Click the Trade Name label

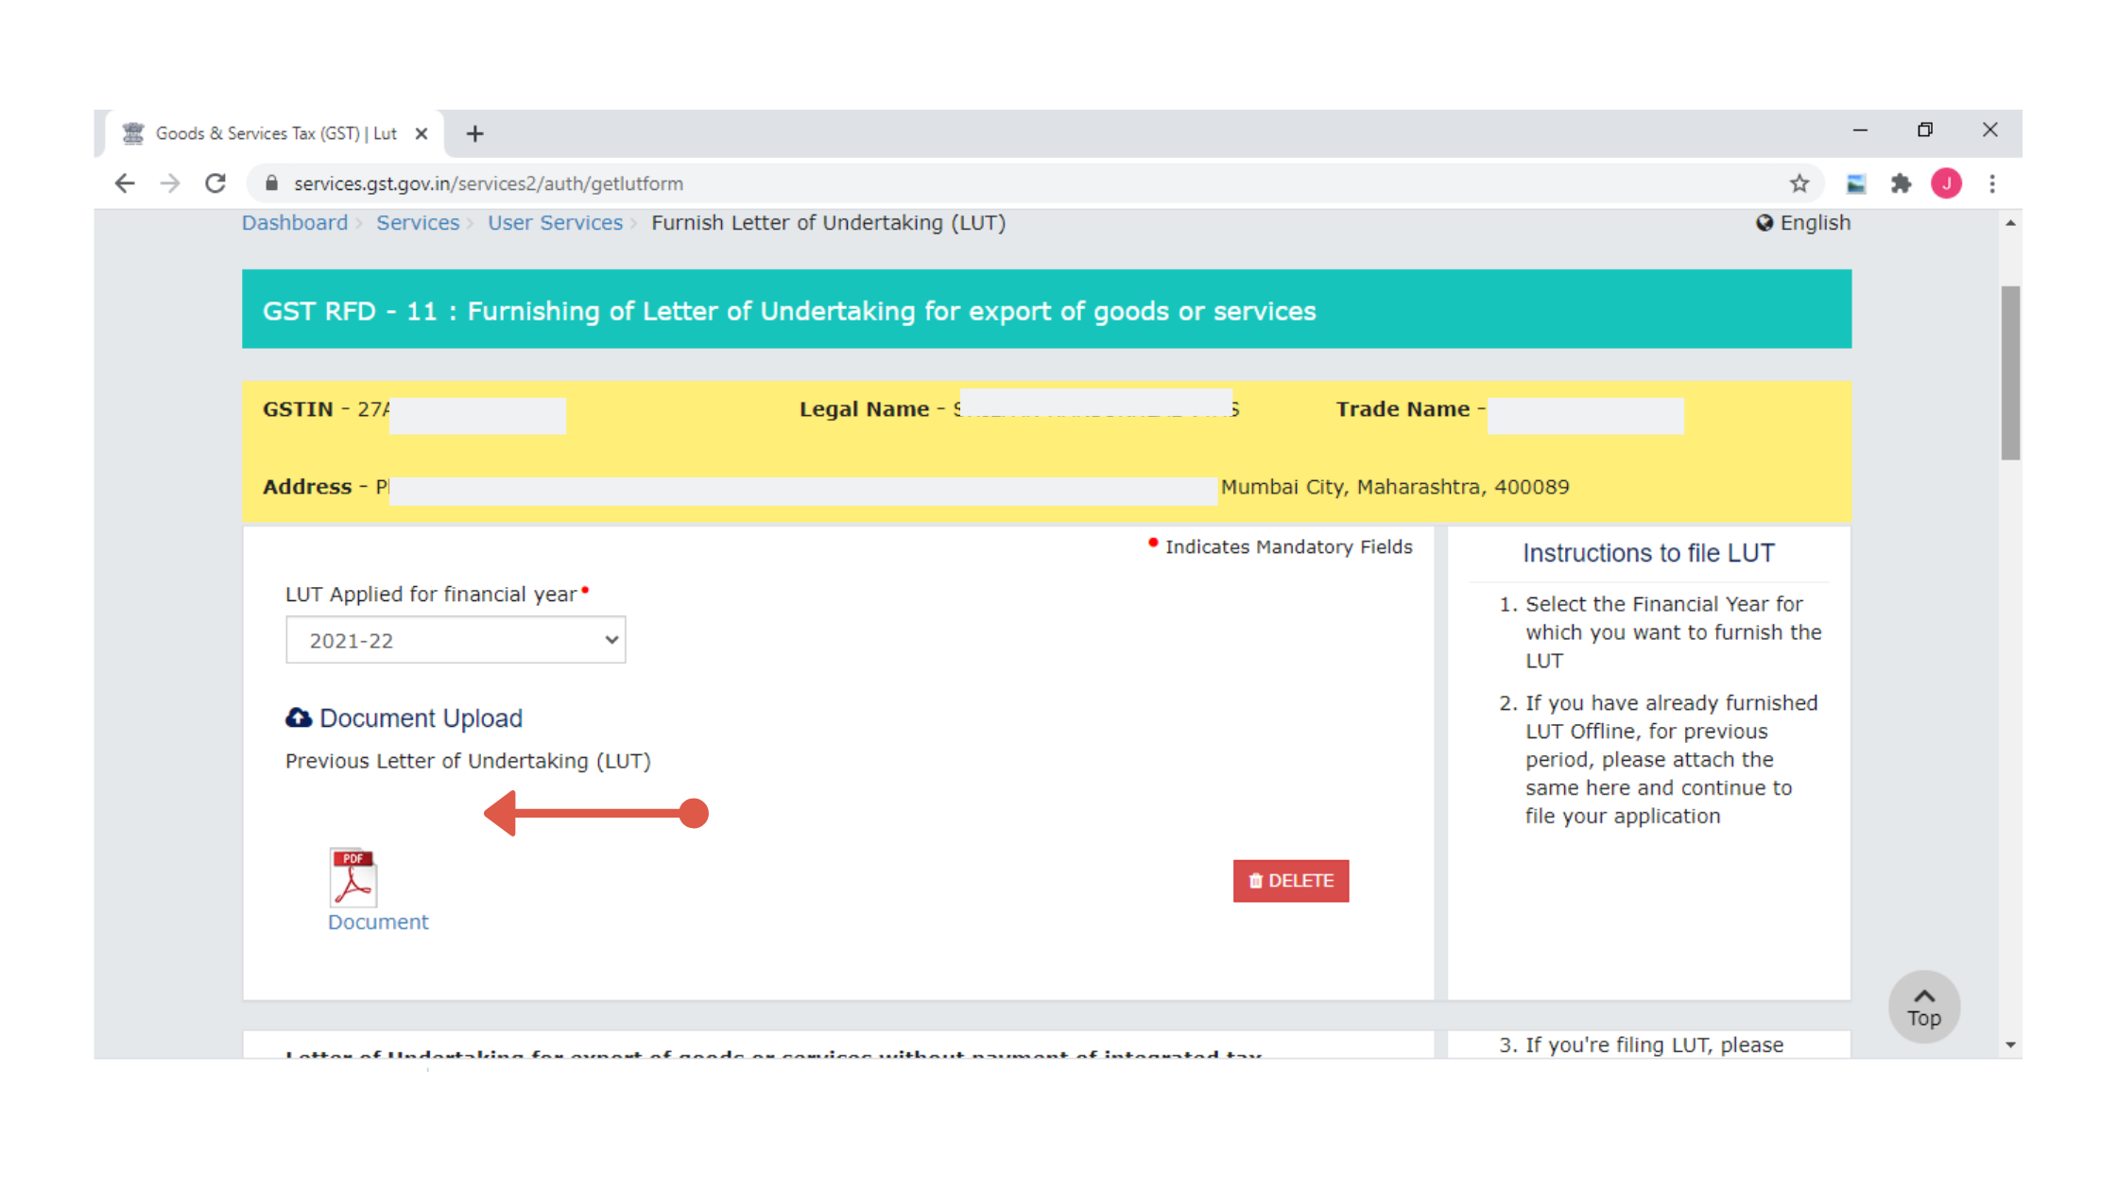[x=1403, y=409]
